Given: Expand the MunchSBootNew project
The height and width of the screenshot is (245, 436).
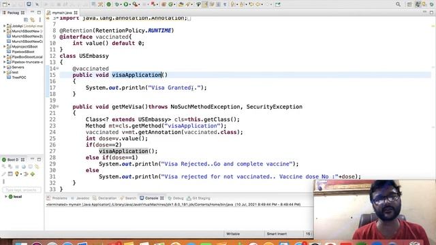Looking at the screenshot, I should coord(5,31).
